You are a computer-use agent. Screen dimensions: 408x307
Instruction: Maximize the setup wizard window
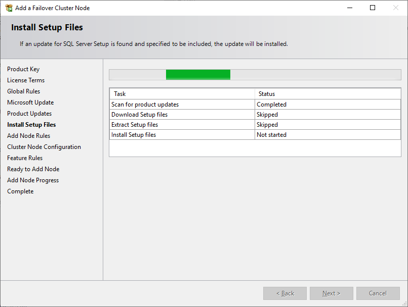pos(373,8)
